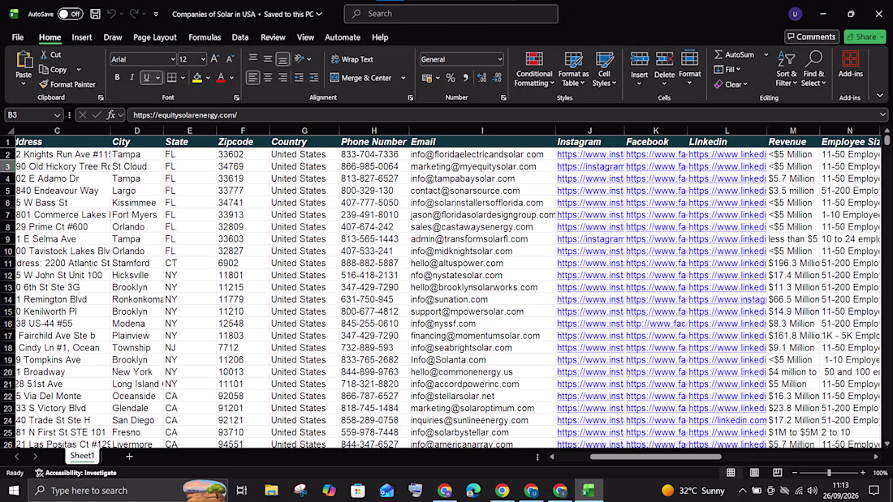
Task: Open Find & Select
Action: pos(813,69)
